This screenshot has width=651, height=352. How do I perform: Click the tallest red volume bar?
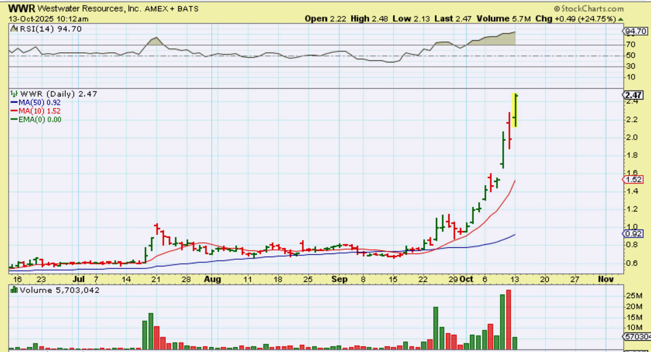(508, 320)
